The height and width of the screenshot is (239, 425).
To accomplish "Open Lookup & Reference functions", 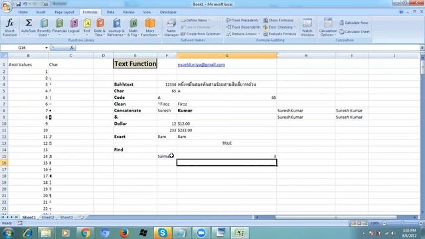I will 116,27.
